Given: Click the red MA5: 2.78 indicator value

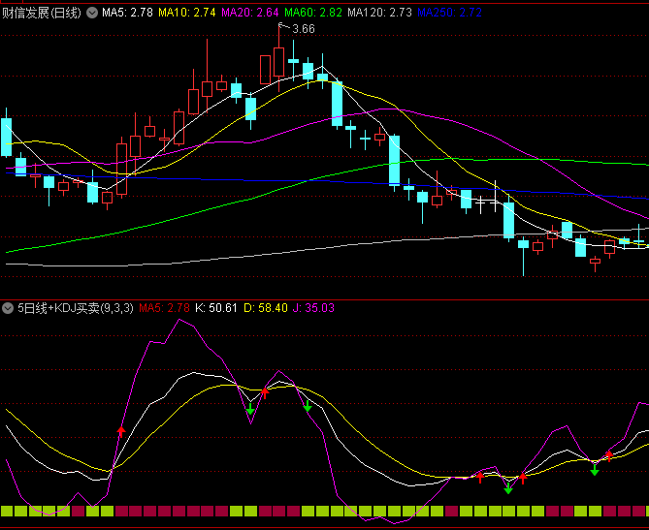Looking at the screenshot, I should (164, 308).
